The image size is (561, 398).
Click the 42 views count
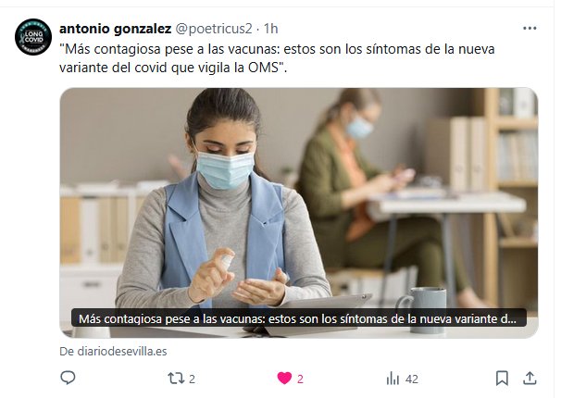[x=412, y=379]
